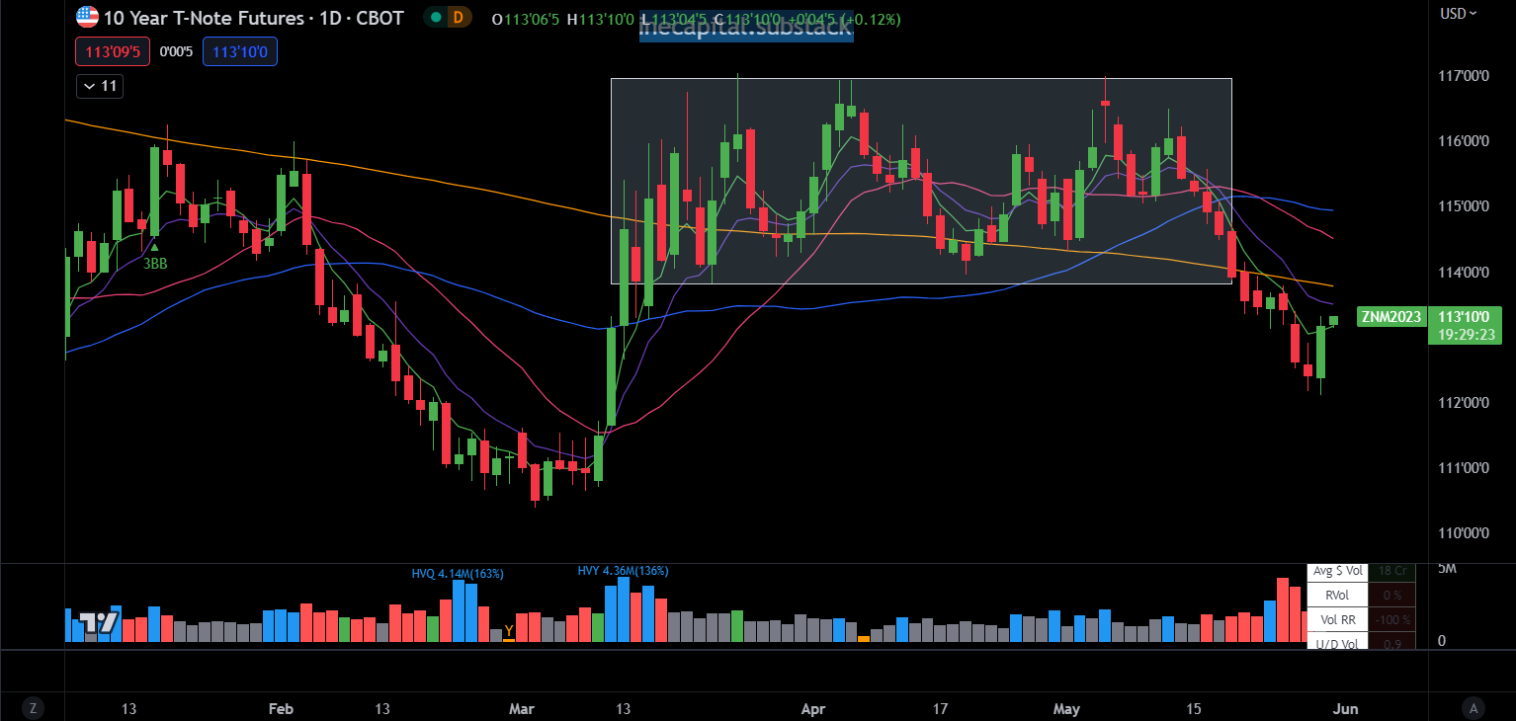Click the high value H113'10'0
The width and height of the screenshot is (1516, 721).
[601, 20]
